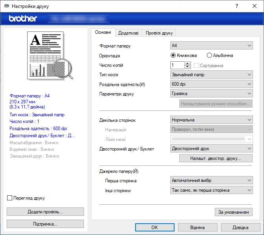Click the printer icon in title bar
Image resolution: width=264 pixels, height=235 pixels.
click(6, 6)
